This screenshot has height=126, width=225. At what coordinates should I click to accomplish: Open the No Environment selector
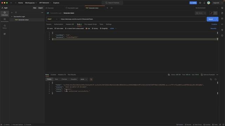207,8
